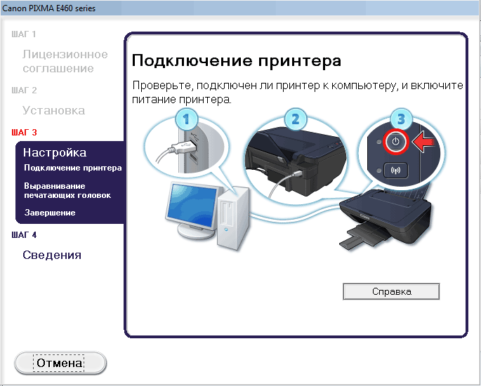Click the ШАГ 2 label
Viewport: 481px width, 386px height.
coord(24,91)
